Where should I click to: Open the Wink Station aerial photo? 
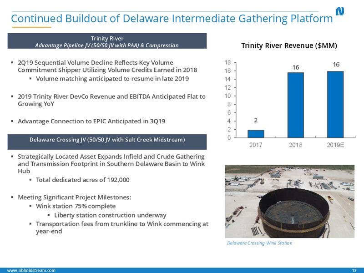(289, 201)
